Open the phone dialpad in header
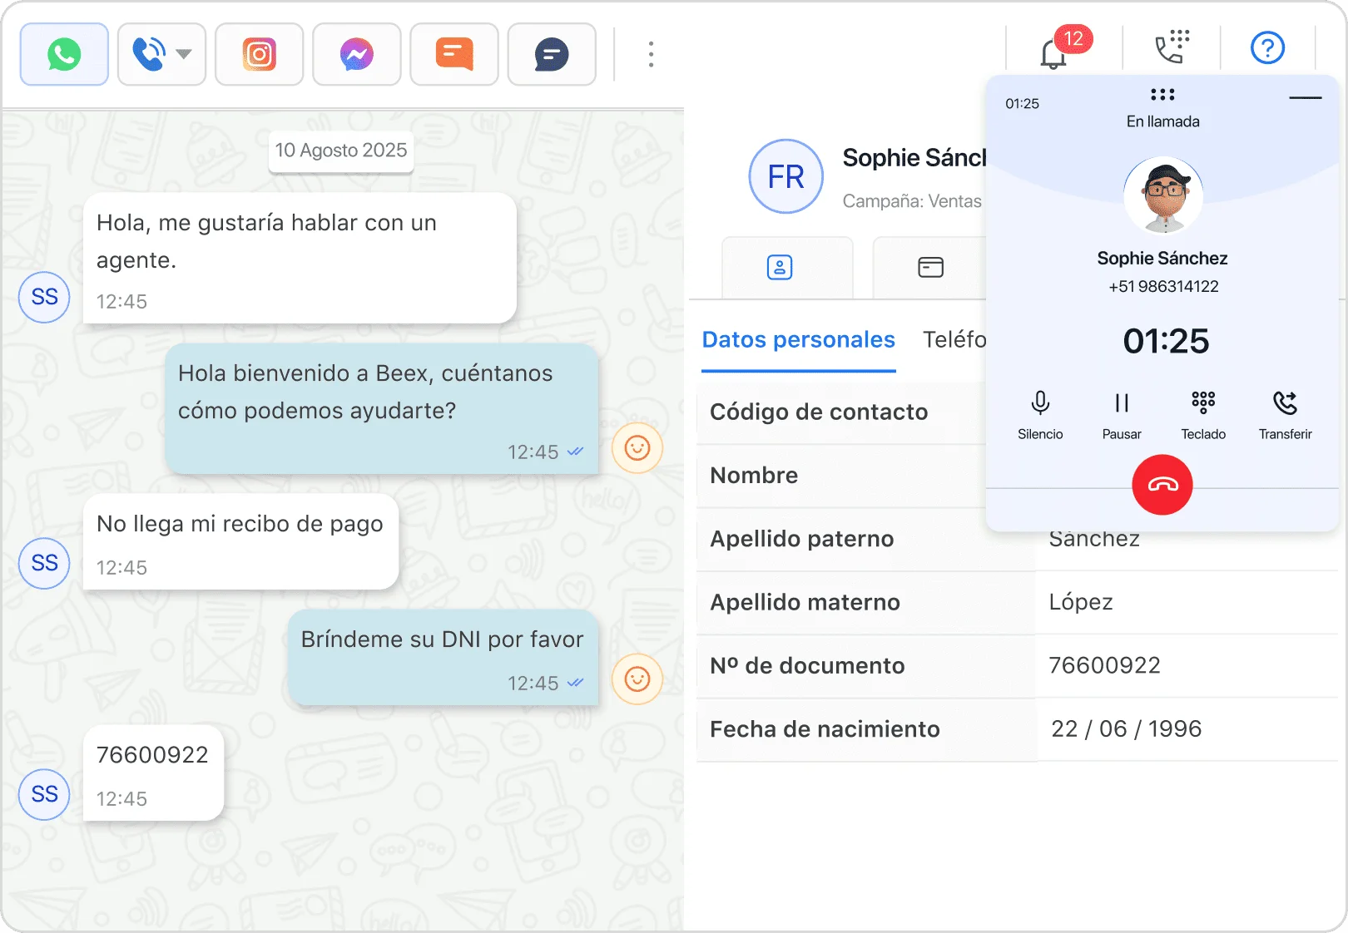 point(1172,48)
